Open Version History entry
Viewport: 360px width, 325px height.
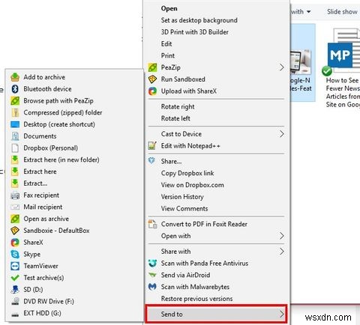pos(182,197)
